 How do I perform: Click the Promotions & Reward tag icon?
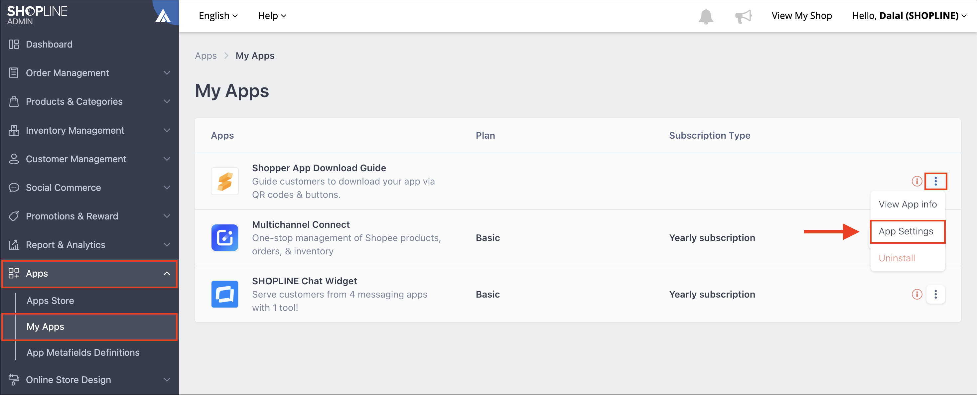coord(14,216)
